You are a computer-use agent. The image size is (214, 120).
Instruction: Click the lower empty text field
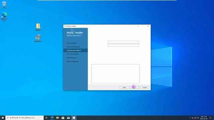pyautogui.click(x=123, y=45)
